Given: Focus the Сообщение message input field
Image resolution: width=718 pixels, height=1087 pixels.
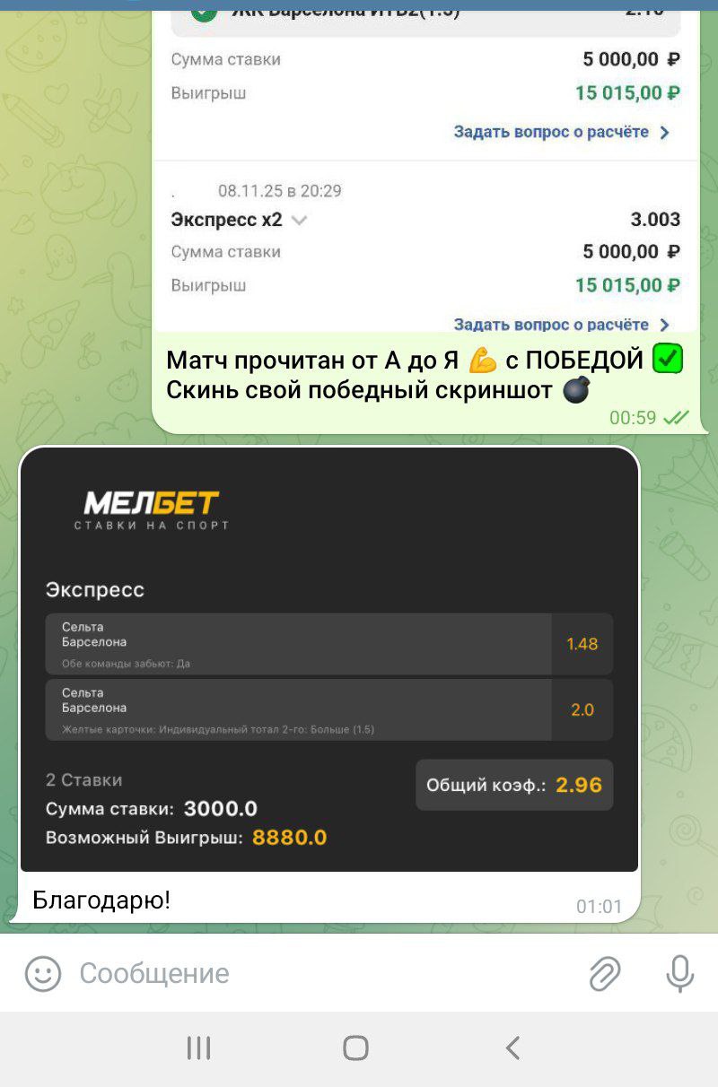Looking at the screenshot, I should coord(323,973).
